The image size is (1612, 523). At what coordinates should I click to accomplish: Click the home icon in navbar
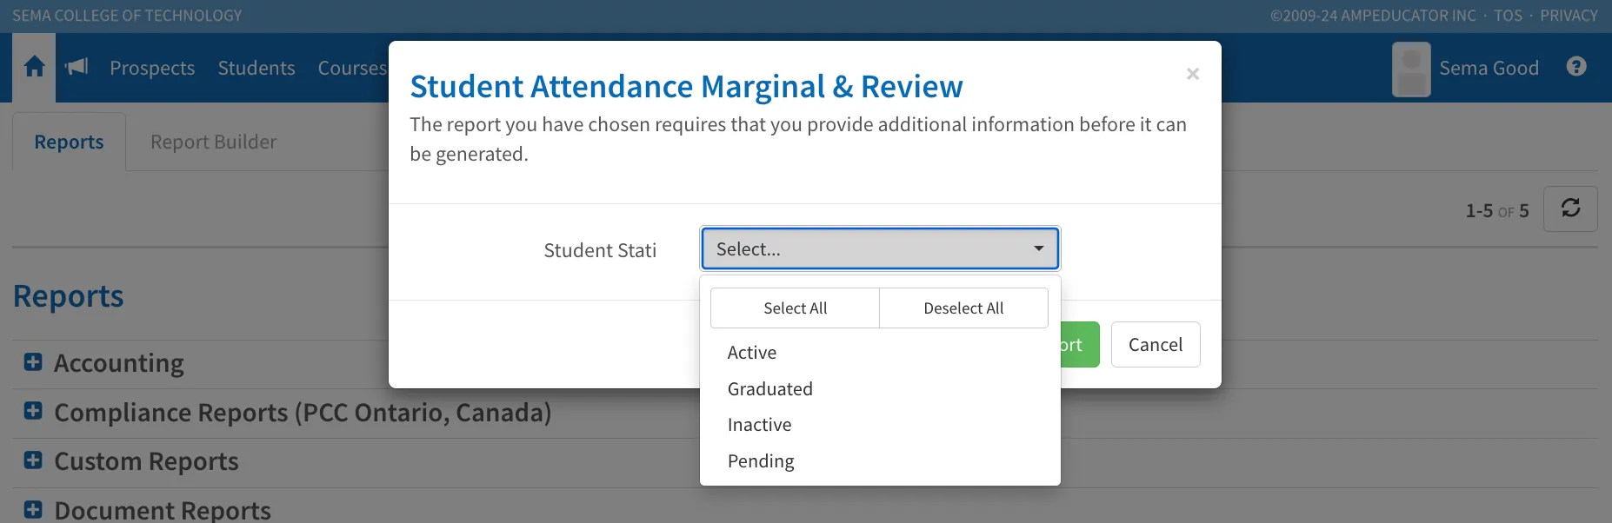(x=34, y=67)
